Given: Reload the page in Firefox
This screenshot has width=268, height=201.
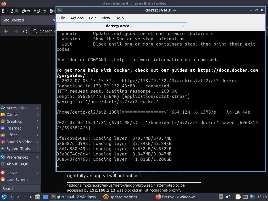Looking at the screenshot, I should click(25, 31).
